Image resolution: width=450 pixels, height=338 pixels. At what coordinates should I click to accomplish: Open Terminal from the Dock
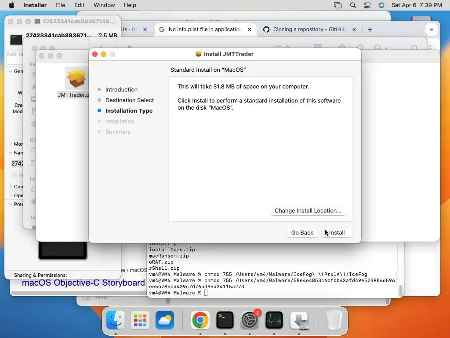(225, 320)
